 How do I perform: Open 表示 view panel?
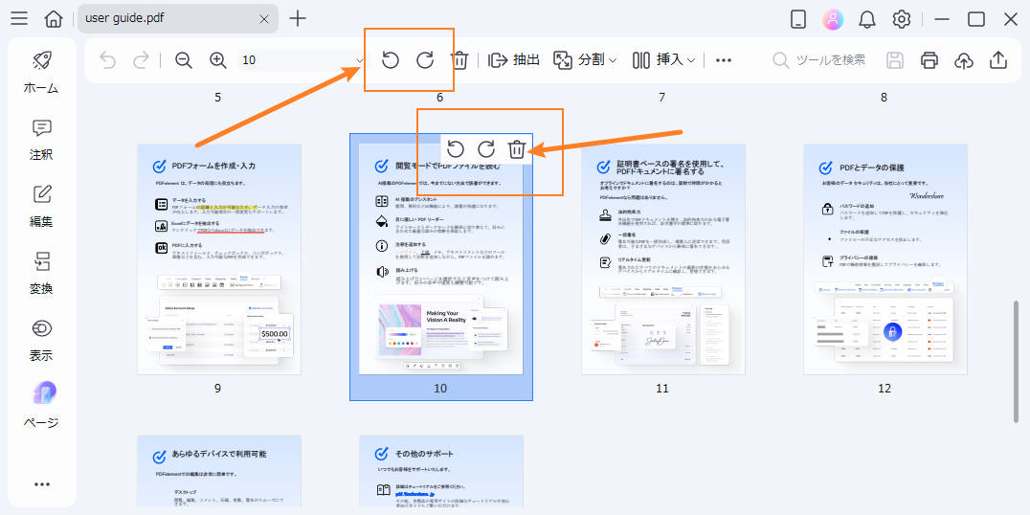pos(41,340)
